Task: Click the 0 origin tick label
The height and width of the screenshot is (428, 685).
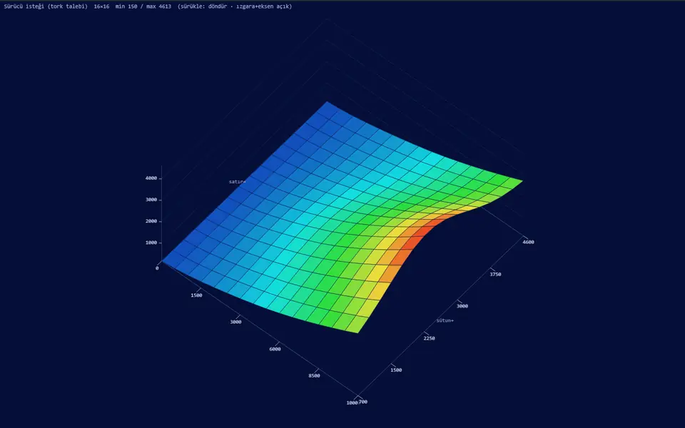Action: pyautogui.click(x=157, y=268)
